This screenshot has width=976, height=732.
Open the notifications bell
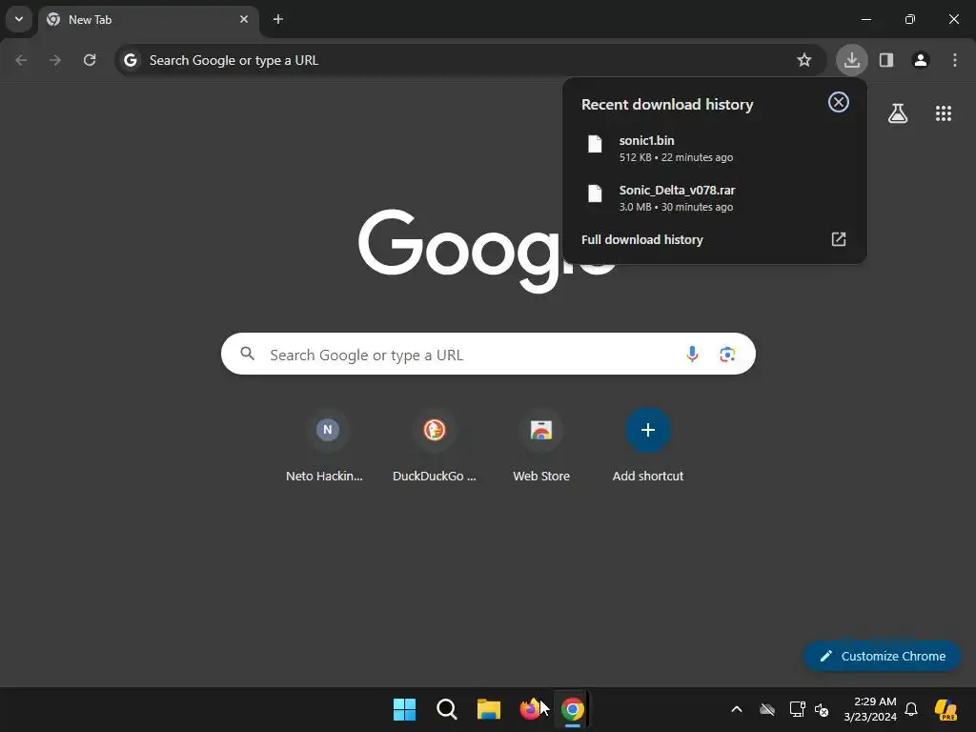click(911, 709)
